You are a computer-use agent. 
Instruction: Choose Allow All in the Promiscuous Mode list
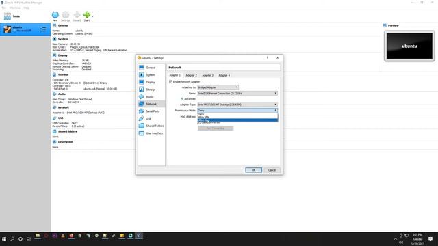[x=237, y=120]
